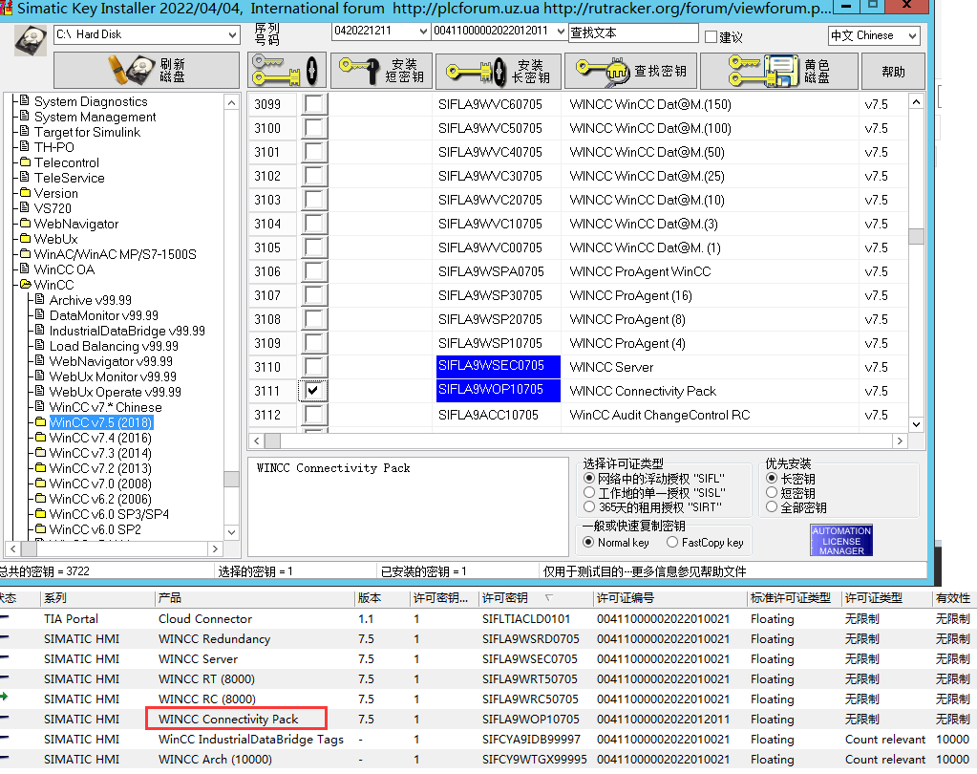Sort by version column header
Screen dimensions: 977x774
point(382,597)
